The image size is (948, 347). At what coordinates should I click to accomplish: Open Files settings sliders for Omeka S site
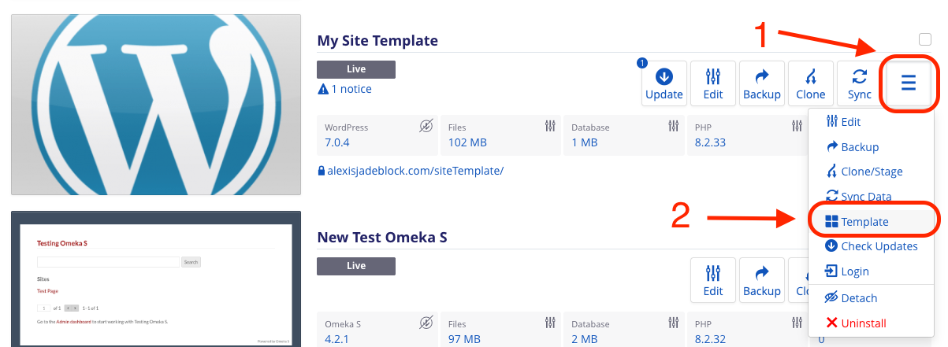(550, 323)
